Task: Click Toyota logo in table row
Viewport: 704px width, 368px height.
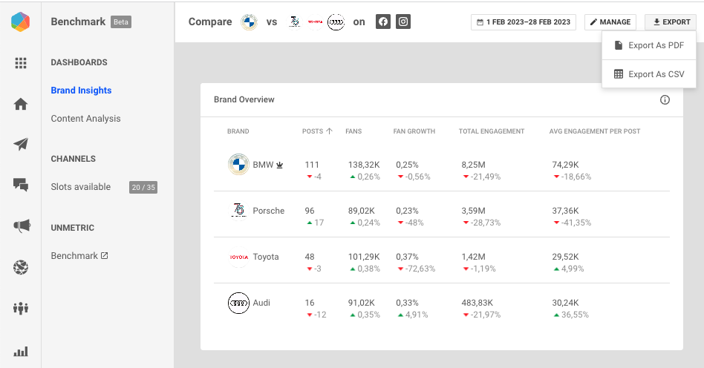Action: coord(239,257)
